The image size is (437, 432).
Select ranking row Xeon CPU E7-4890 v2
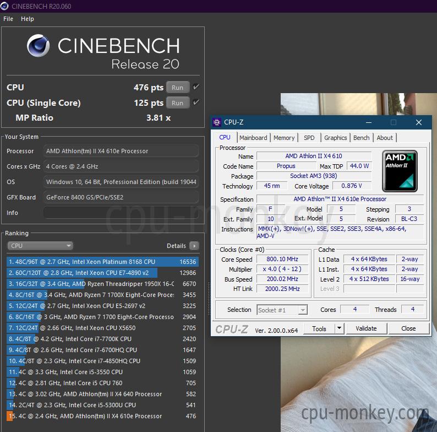[x=102, y=273]
